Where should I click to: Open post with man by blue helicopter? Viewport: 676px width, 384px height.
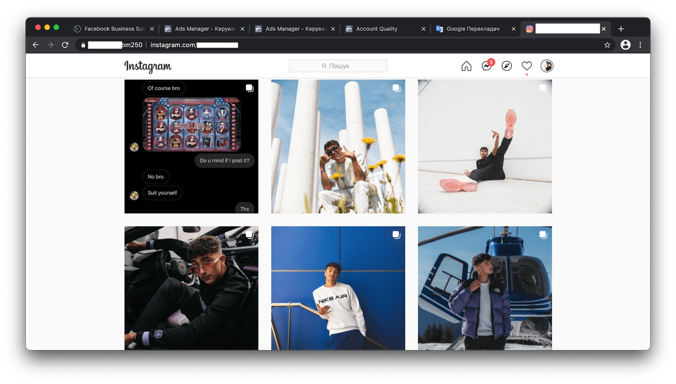click(485, 288)
